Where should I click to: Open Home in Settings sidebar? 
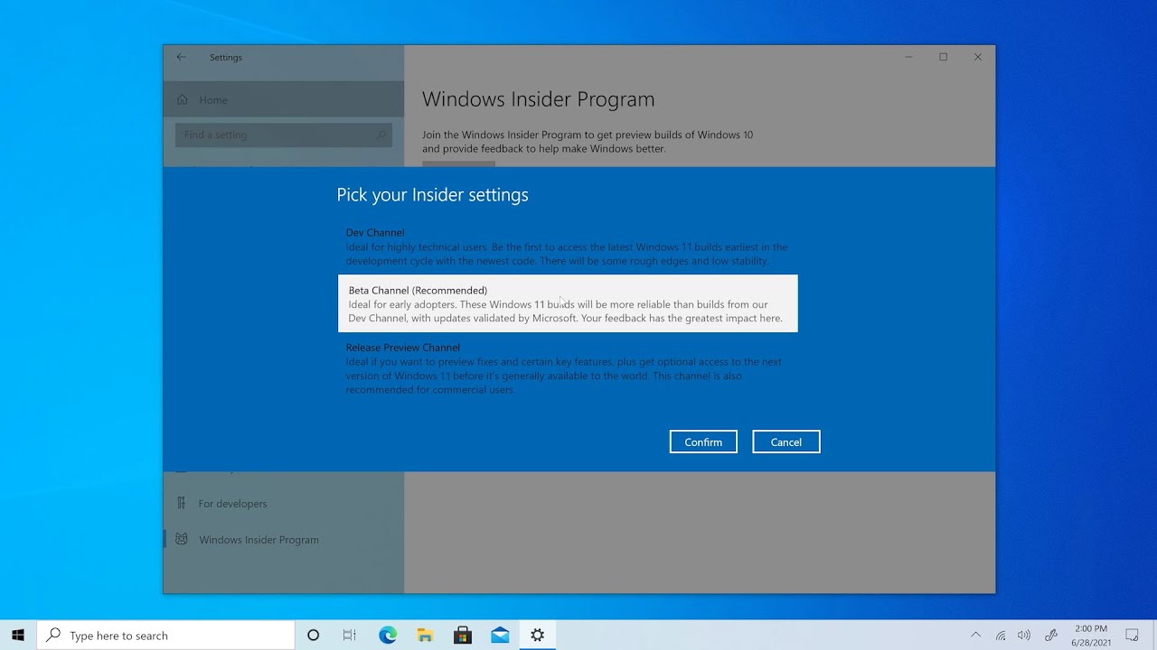point(283,99)
